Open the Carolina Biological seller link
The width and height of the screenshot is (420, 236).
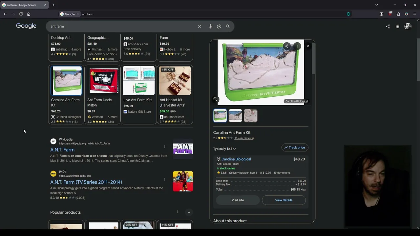pos(236,159)
